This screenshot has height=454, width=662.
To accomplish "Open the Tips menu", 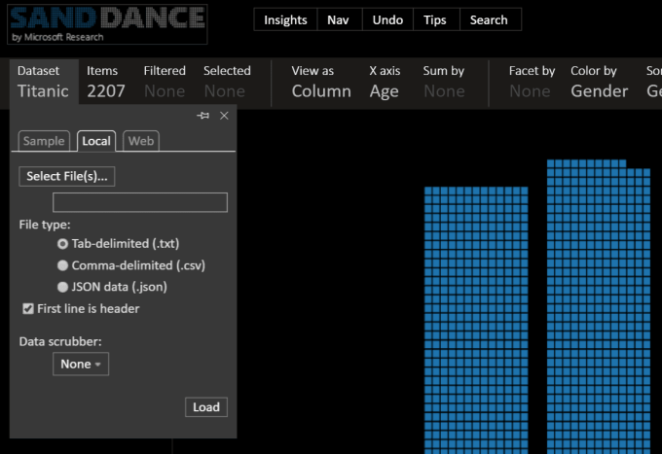I will 435,19.
